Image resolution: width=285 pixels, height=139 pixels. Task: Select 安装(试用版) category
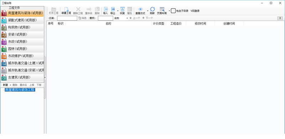[22, 34]
